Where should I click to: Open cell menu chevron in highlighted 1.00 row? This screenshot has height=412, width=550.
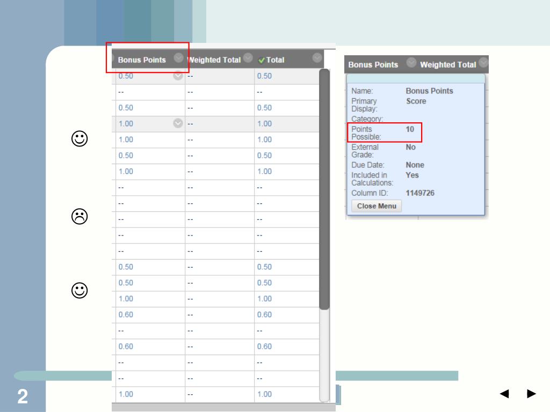pyautogui.click(x=178, y=123)
